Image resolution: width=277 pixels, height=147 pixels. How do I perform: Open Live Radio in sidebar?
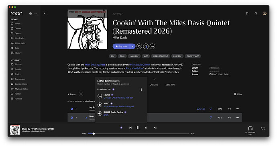[18, 38]
